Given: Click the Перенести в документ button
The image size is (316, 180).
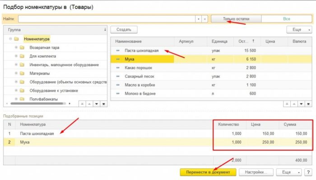Looking at the screenshot, I should (x=208, y=172).
